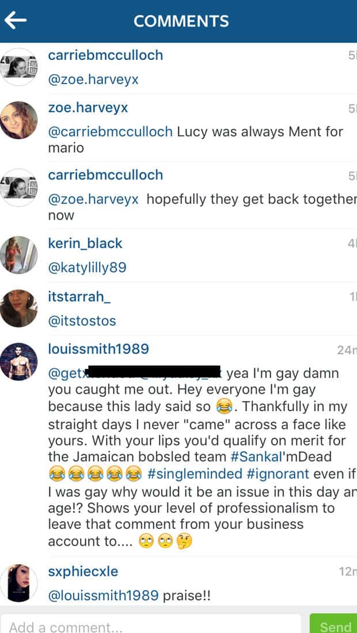Open sxphiecxle profile avatar
Screen dimensions: 357x633
19,583
